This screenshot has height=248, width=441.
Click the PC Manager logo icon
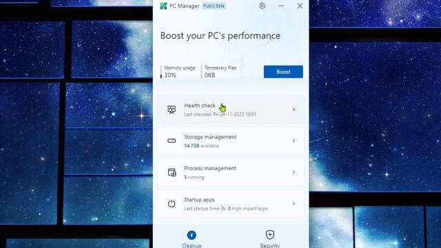(163, 6)
